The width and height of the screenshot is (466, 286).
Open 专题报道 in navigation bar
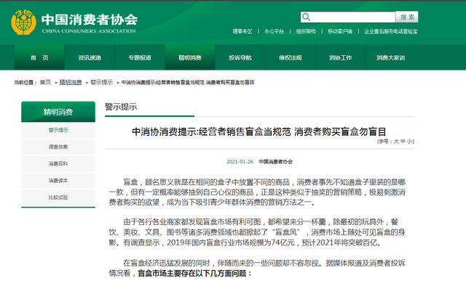click(140, 57)
